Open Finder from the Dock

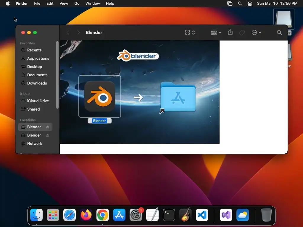(36, 215)
